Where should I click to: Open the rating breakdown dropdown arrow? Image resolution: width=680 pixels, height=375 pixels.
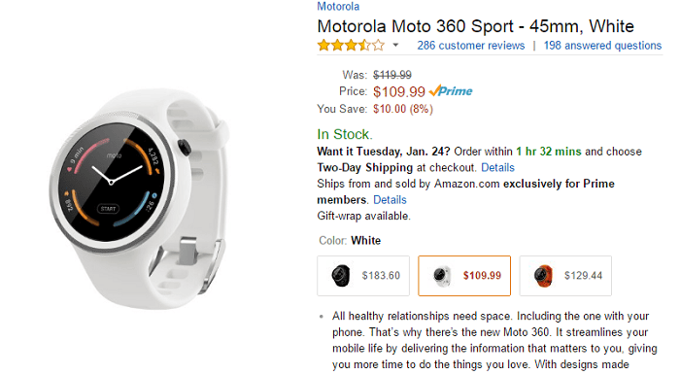point(395,45)
